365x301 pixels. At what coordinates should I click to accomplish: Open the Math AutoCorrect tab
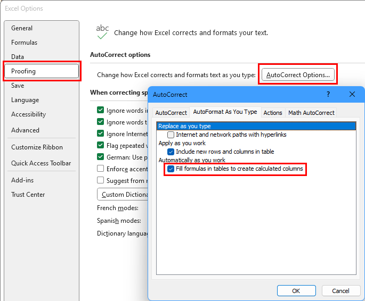click(x=311, y=113)
